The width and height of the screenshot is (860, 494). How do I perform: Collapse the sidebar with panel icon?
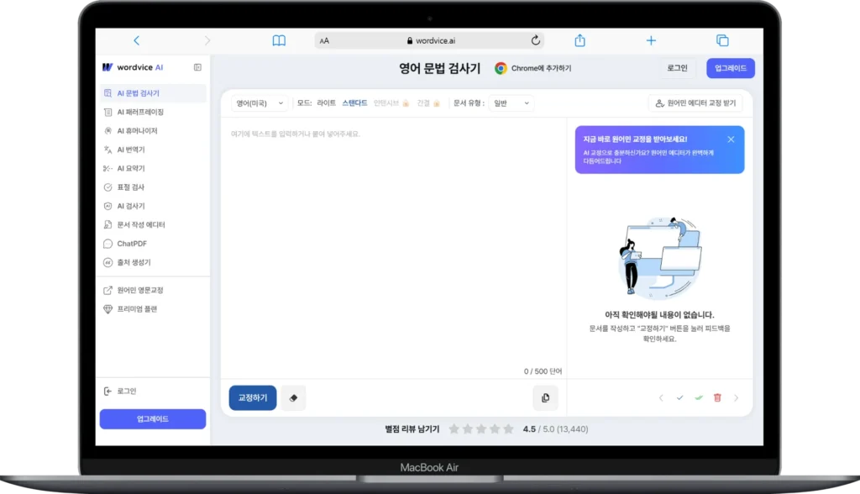coord(197,67)
